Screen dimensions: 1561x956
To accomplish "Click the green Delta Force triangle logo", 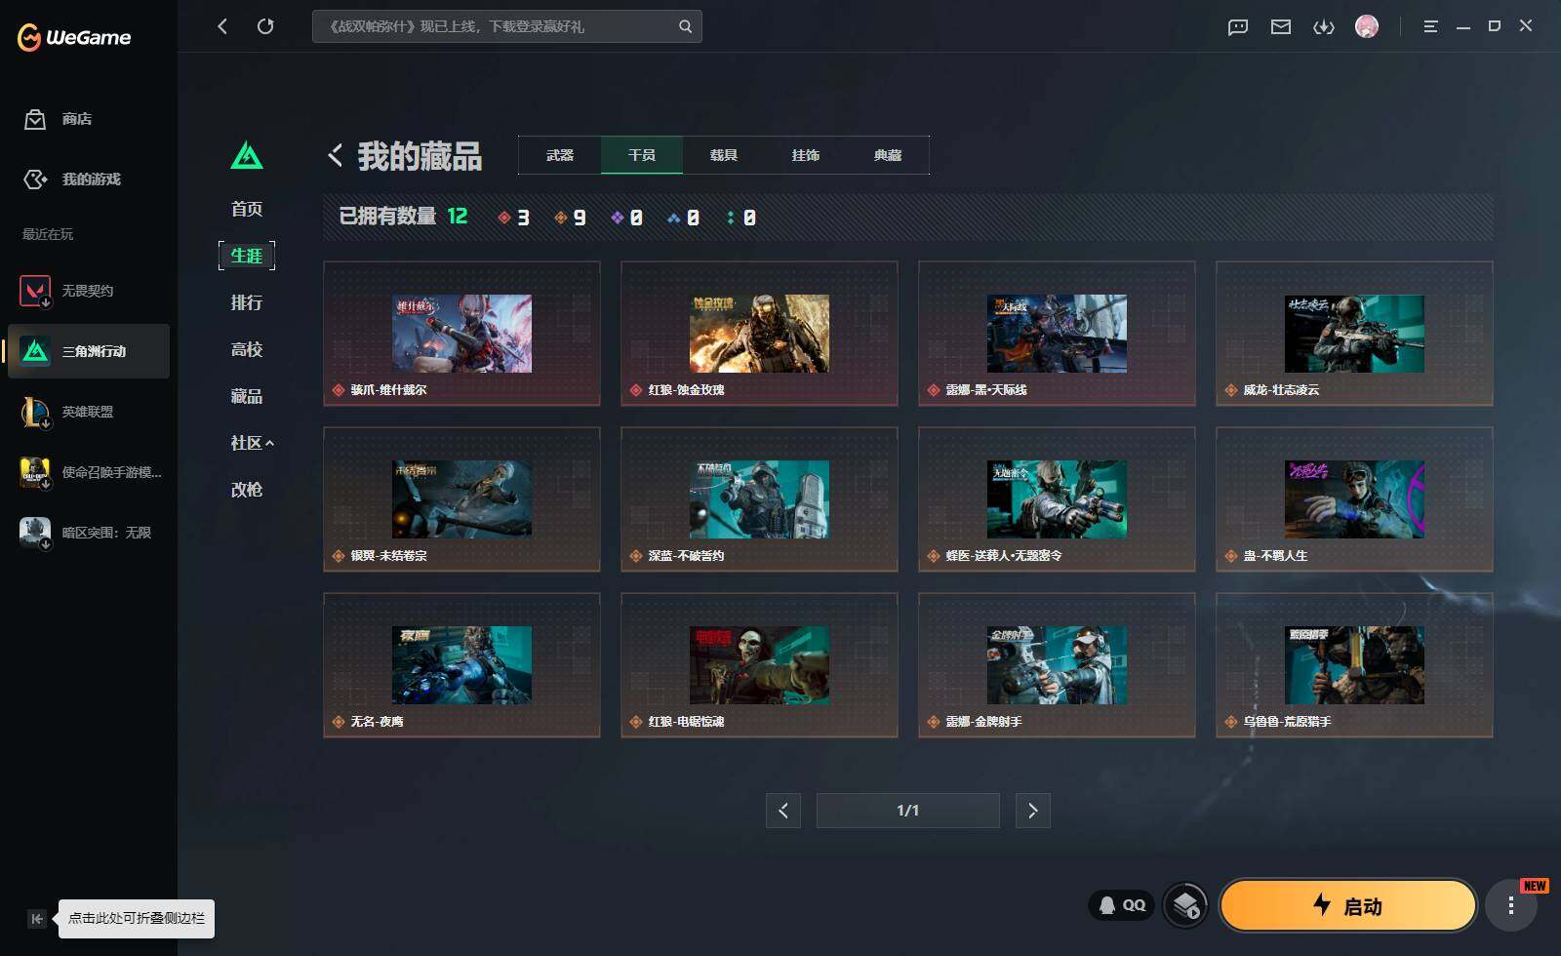I will coord(247,155).
